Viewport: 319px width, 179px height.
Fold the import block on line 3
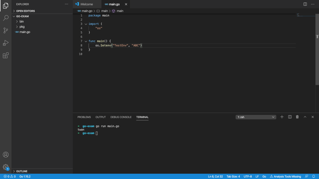coord(86,24)
